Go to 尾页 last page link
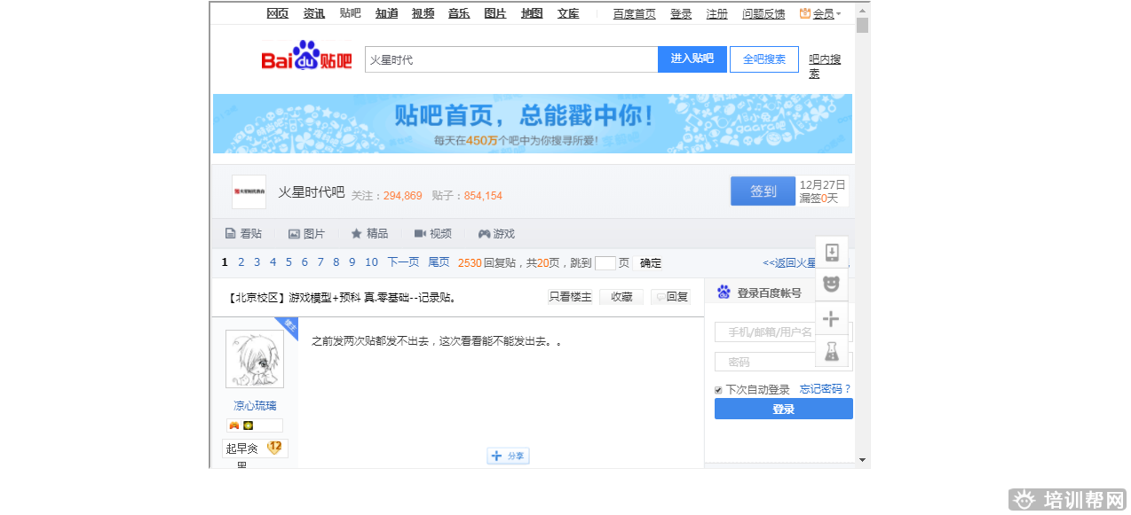 click(x=438, y=262)
